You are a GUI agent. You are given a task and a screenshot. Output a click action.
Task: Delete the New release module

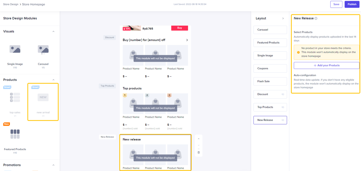(199, 152)
